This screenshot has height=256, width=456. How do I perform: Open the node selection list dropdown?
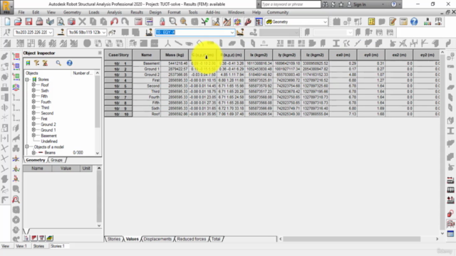point(51,33)
